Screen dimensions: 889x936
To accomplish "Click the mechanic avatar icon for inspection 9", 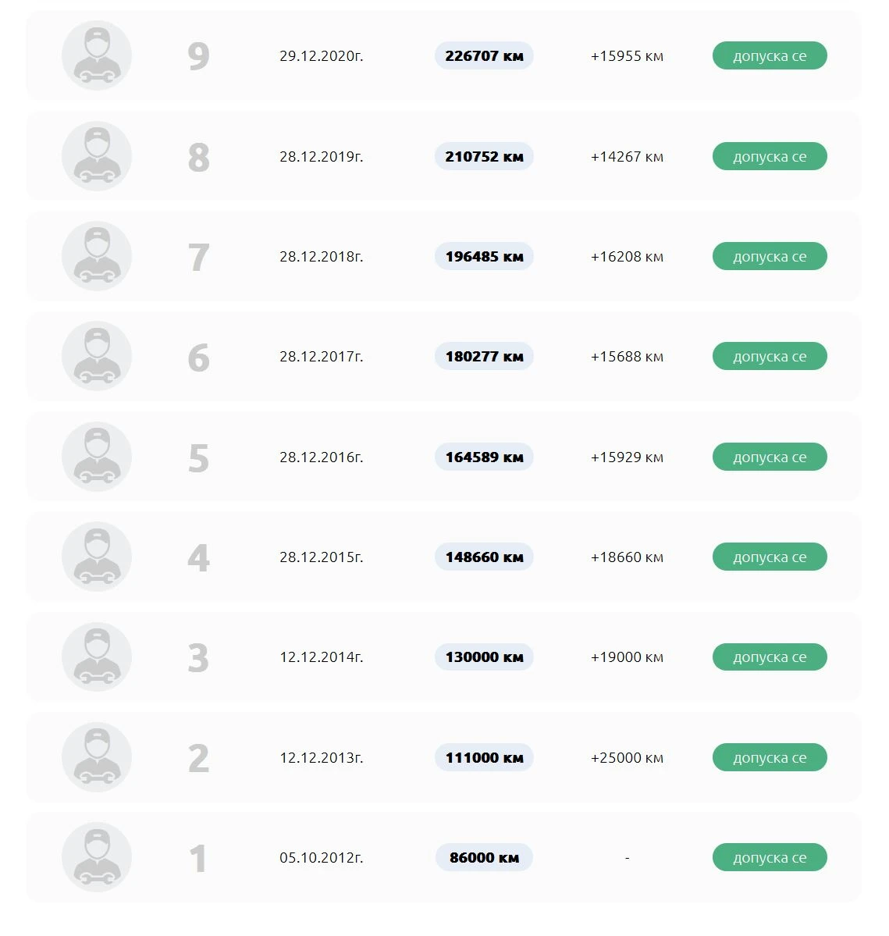I will click(x=97, y=56).
